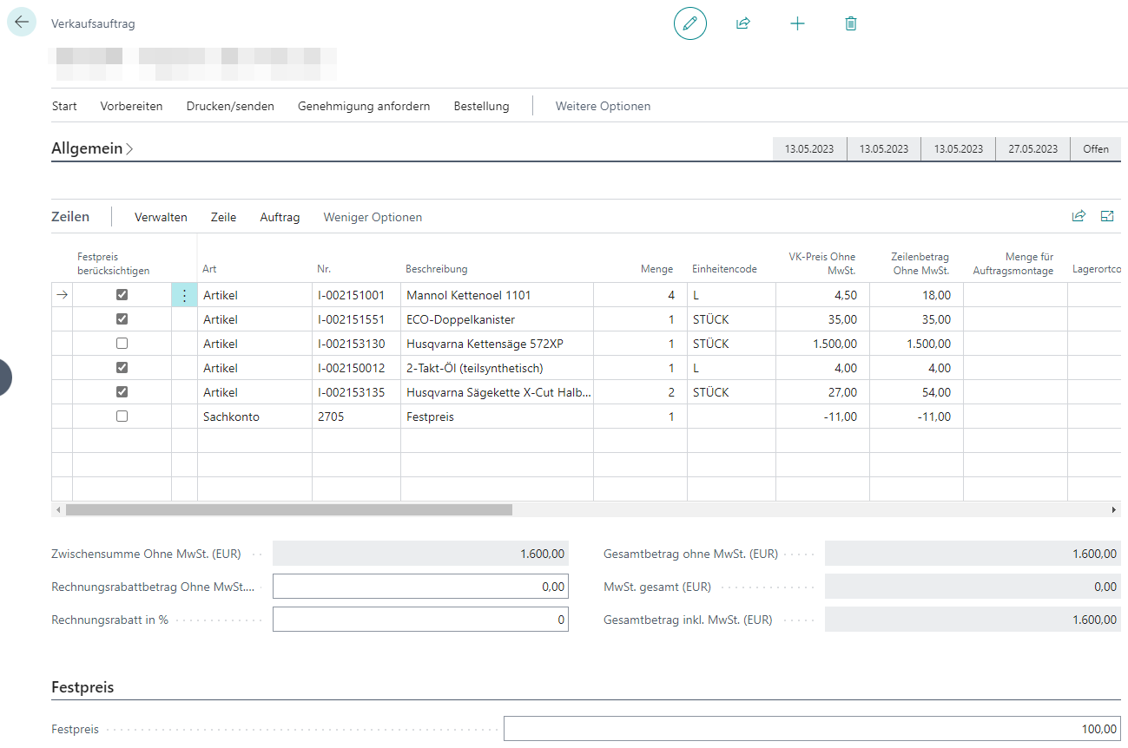Click the share icon in Zeilen section

point(1079,216)
